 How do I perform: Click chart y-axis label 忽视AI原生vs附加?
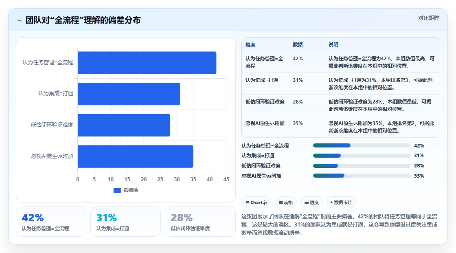(52, 156)
